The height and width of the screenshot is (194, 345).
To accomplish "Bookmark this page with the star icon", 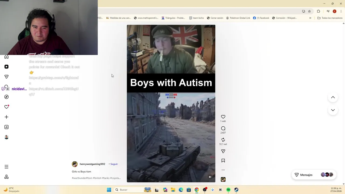I will pos(309,11).
